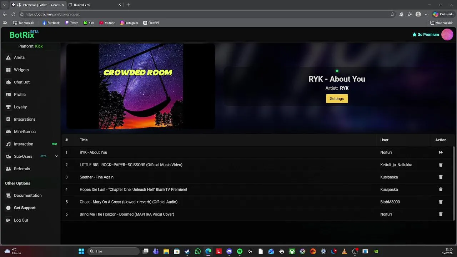The width and height of the screenshot is (457, 257).
Task: Open the Profile card icon
Action: point(8,95)
